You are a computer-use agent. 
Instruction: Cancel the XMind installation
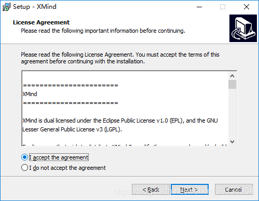pyautogui.click(x=234, y=190)
